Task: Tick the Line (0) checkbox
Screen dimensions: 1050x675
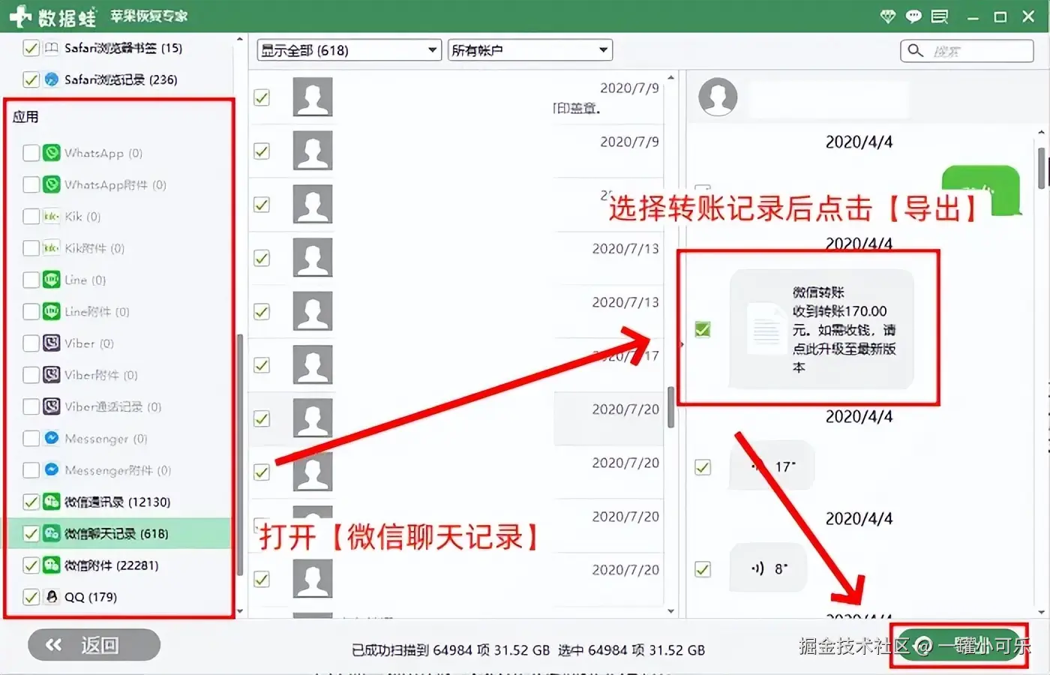Action: [31, 280]
